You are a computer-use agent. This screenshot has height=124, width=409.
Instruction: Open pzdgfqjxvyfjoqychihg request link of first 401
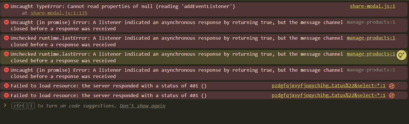point(328,86)
